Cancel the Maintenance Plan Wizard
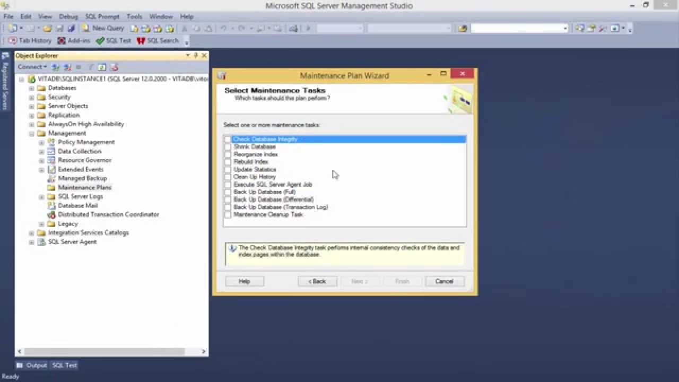This screenshot has width=679, height=382. [445, 281]
